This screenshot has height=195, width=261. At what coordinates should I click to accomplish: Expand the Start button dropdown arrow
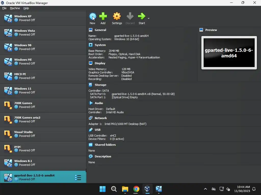tap(149, 18)
